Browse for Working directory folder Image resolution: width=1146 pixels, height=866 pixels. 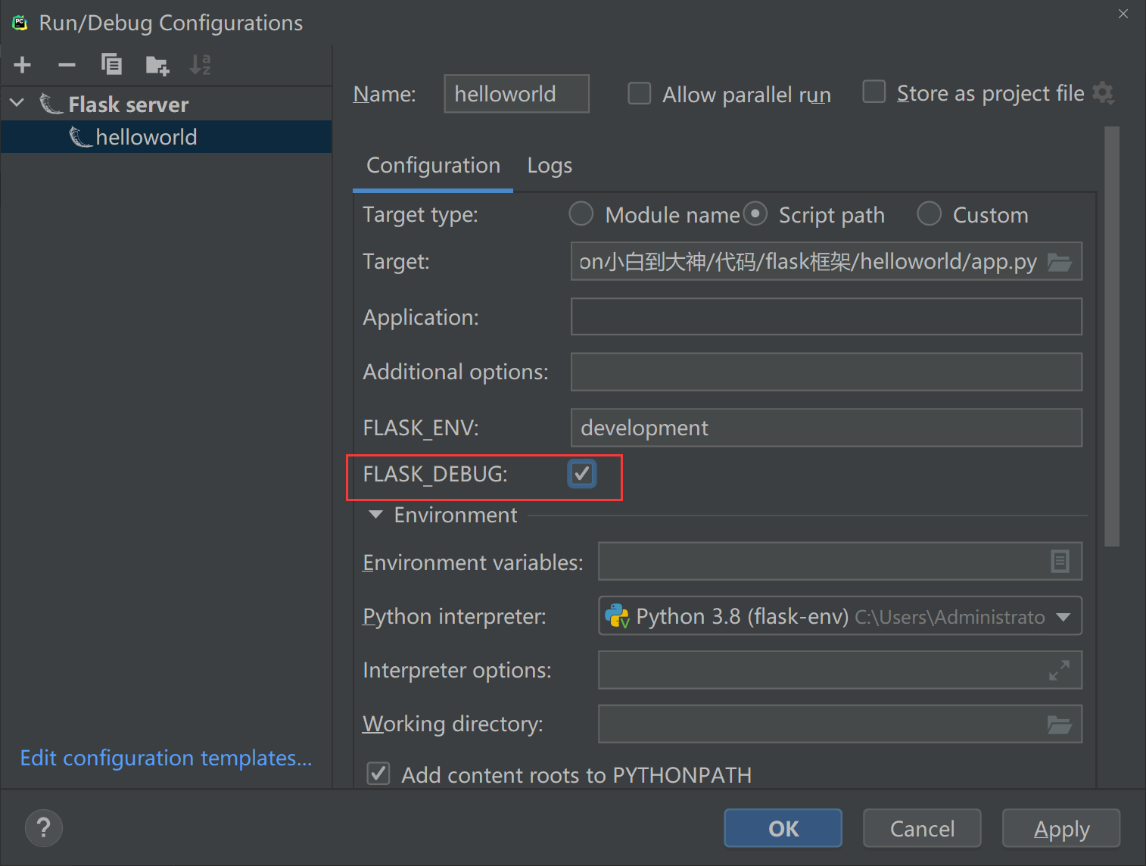pos(1059,724)
